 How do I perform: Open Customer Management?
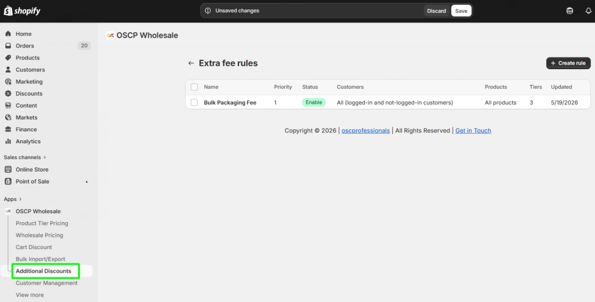(47, 283)
